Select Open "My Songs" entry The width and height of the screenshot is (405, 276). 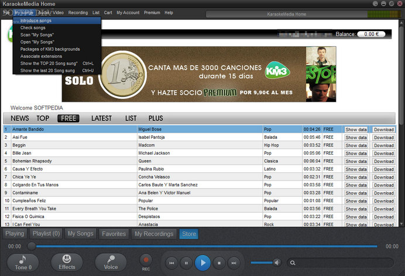coord(57,42)
